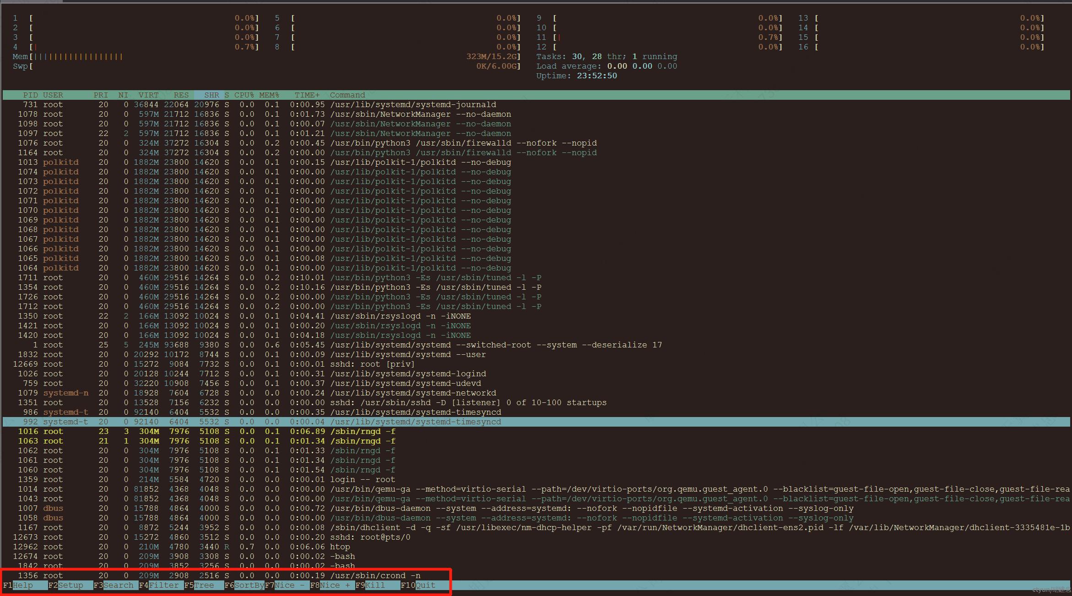This screenshot has height=596, width=1072.
Task: Select PID 1014 qemu-ga process row
Action: 536,489
